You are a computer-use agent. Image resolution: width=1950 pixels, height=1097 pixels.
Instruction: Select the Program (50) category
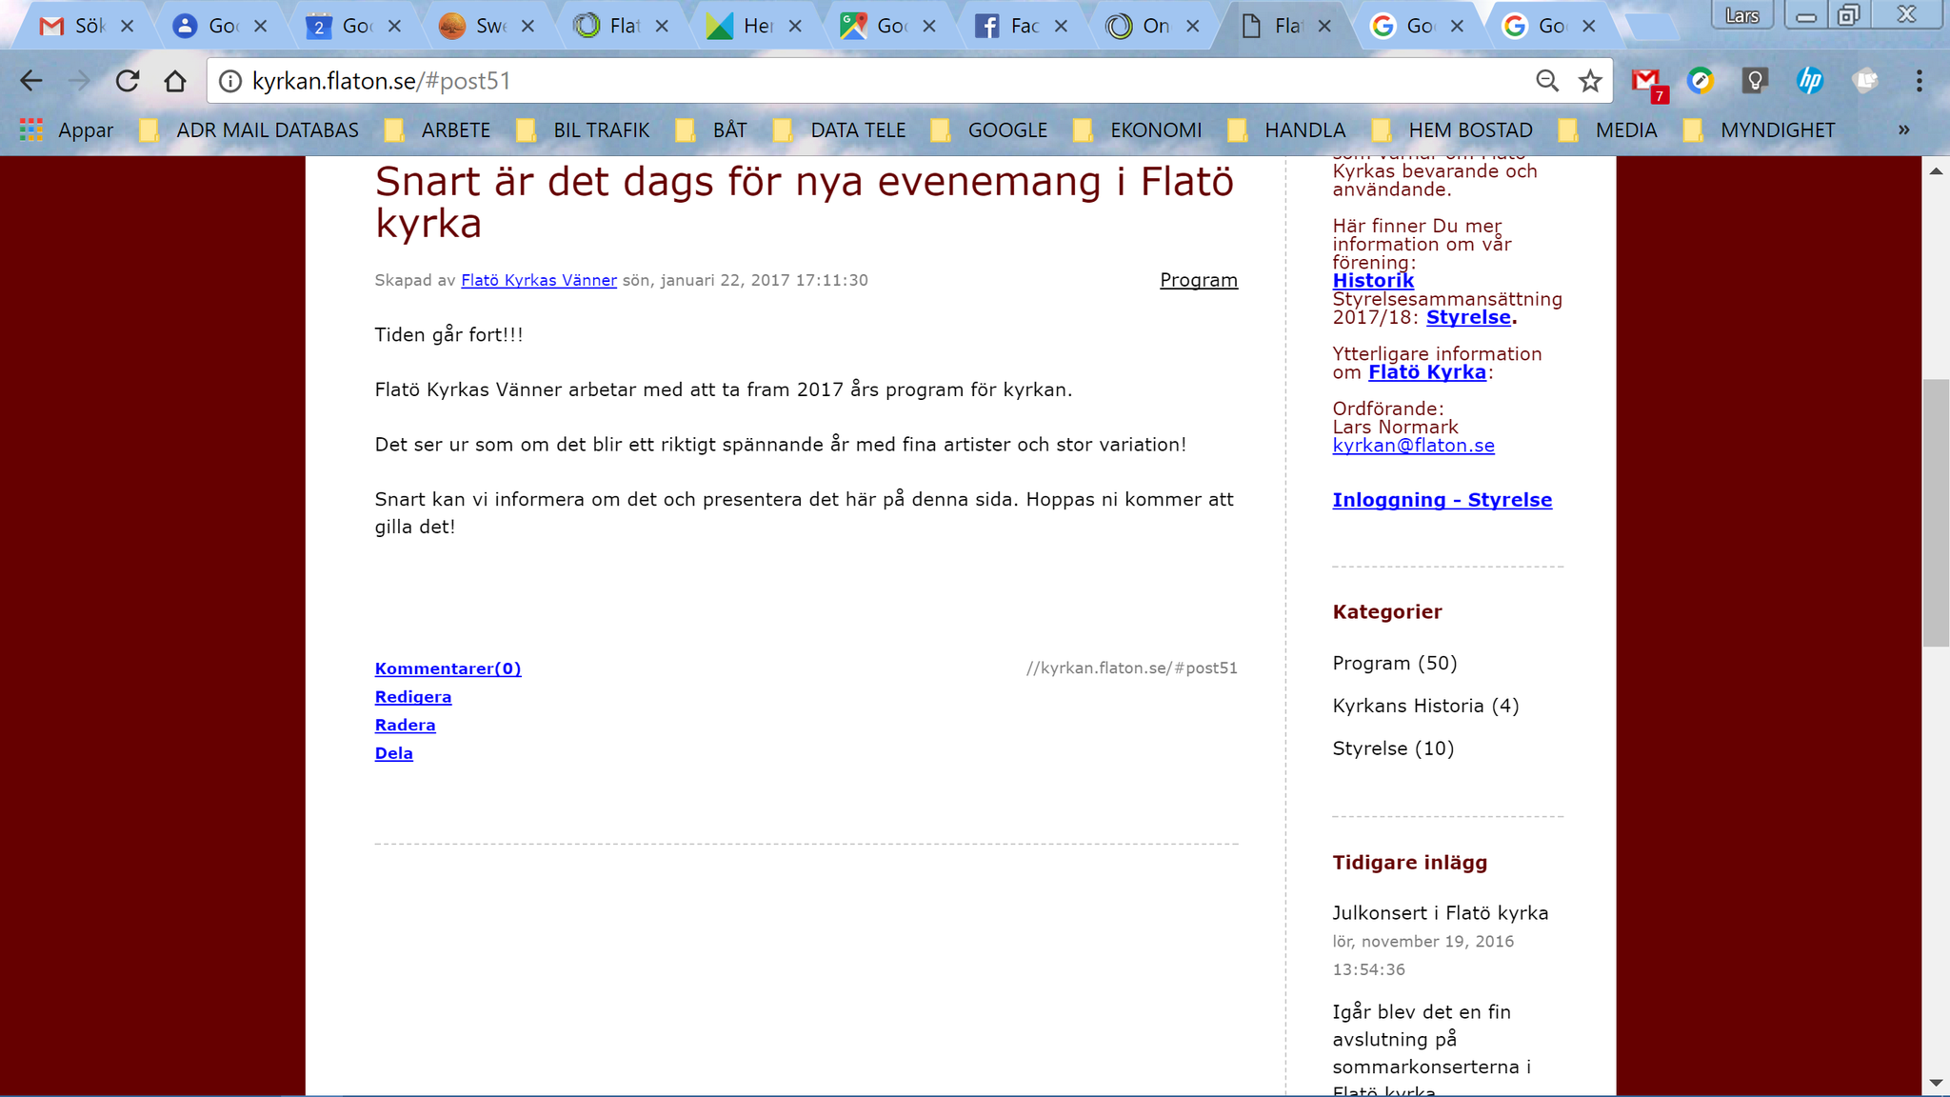coord(1395,663)
